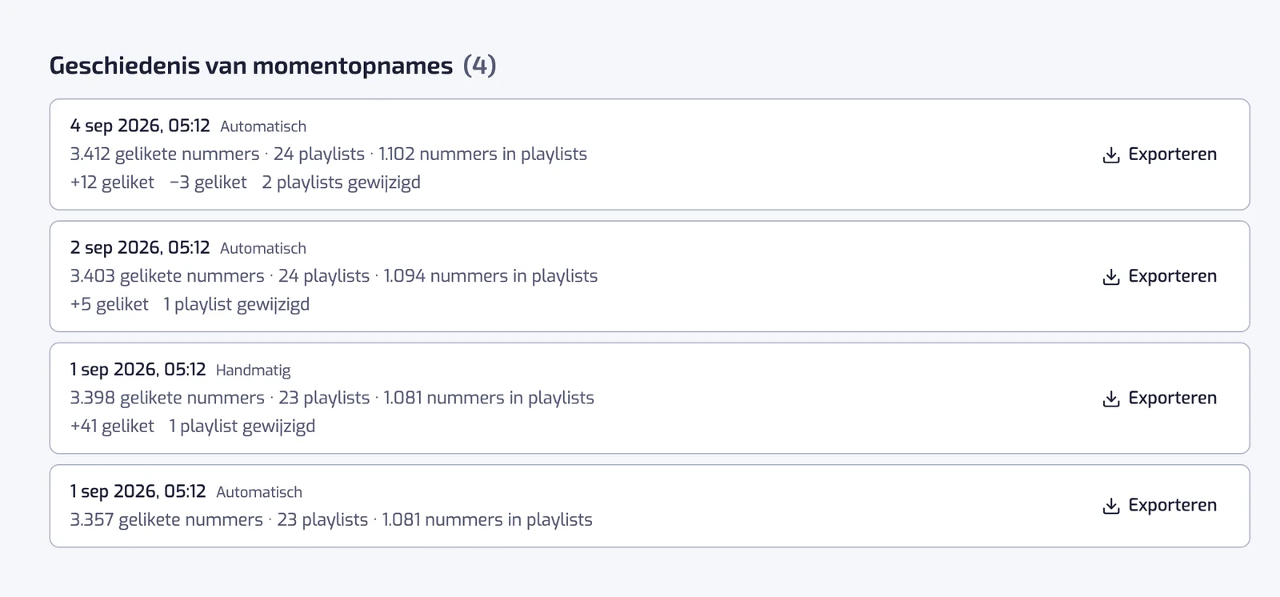Choose Exporteren on the manual 1 sep snapshot

(1159, 398)
